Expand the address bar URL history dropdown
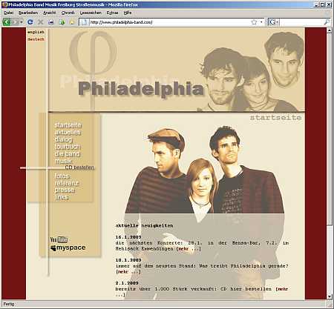 tap(261, 22)
